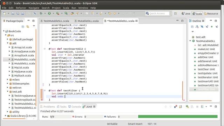Open the Navigate menu
The height and width of the screenshot is (126, 224).
pyautogui.click(x=34, y=8)
